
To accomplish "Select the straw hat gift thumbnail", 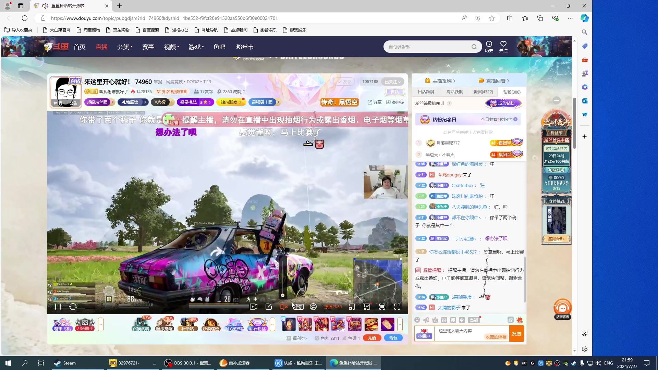I will (x=371, y=324).
